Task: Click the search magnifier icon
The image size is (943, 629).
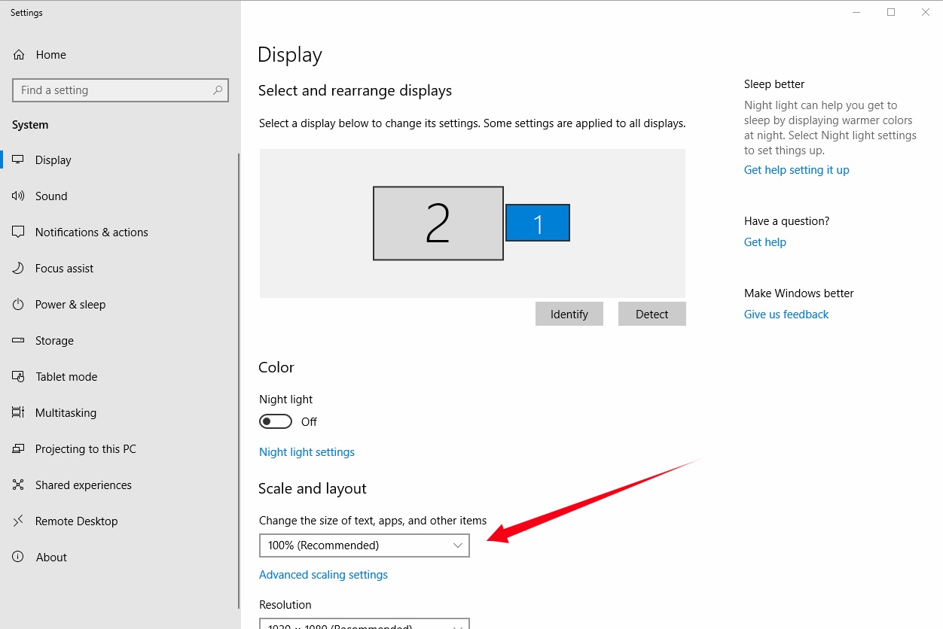Action: tap(218, 90)
